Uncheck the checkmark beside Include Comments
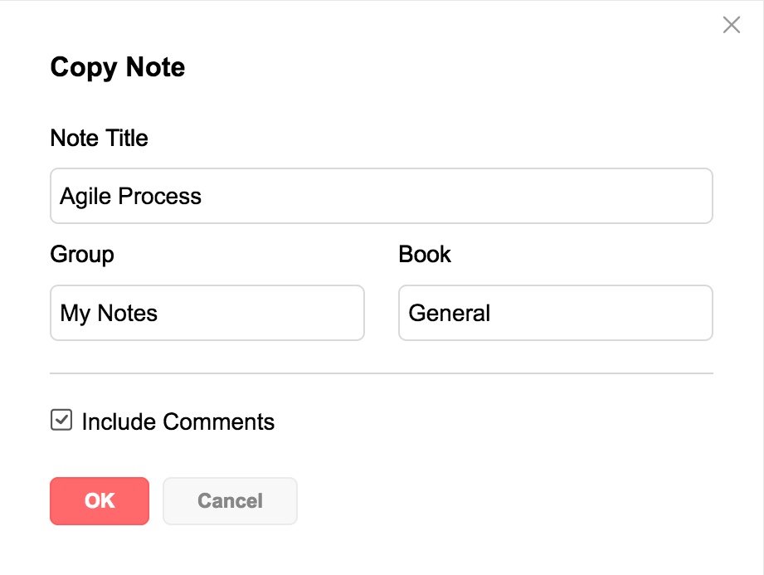The width and height of the screenshot is (764, 575). tap(61, 421)
